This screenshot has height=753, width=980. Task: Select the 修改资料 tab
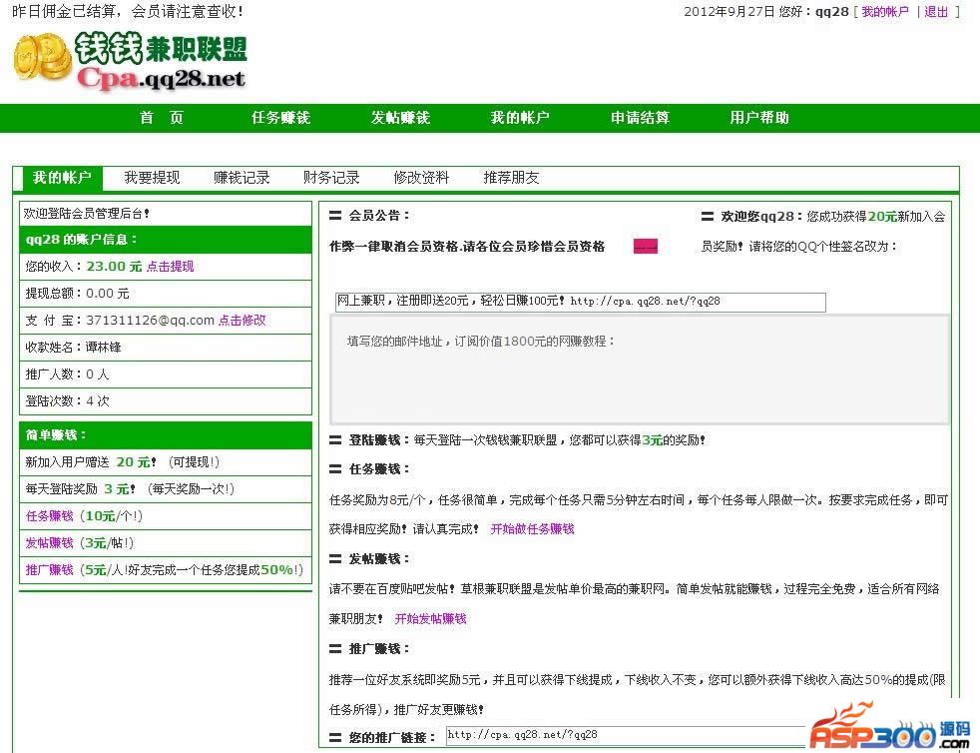click(x=421, y=178)
